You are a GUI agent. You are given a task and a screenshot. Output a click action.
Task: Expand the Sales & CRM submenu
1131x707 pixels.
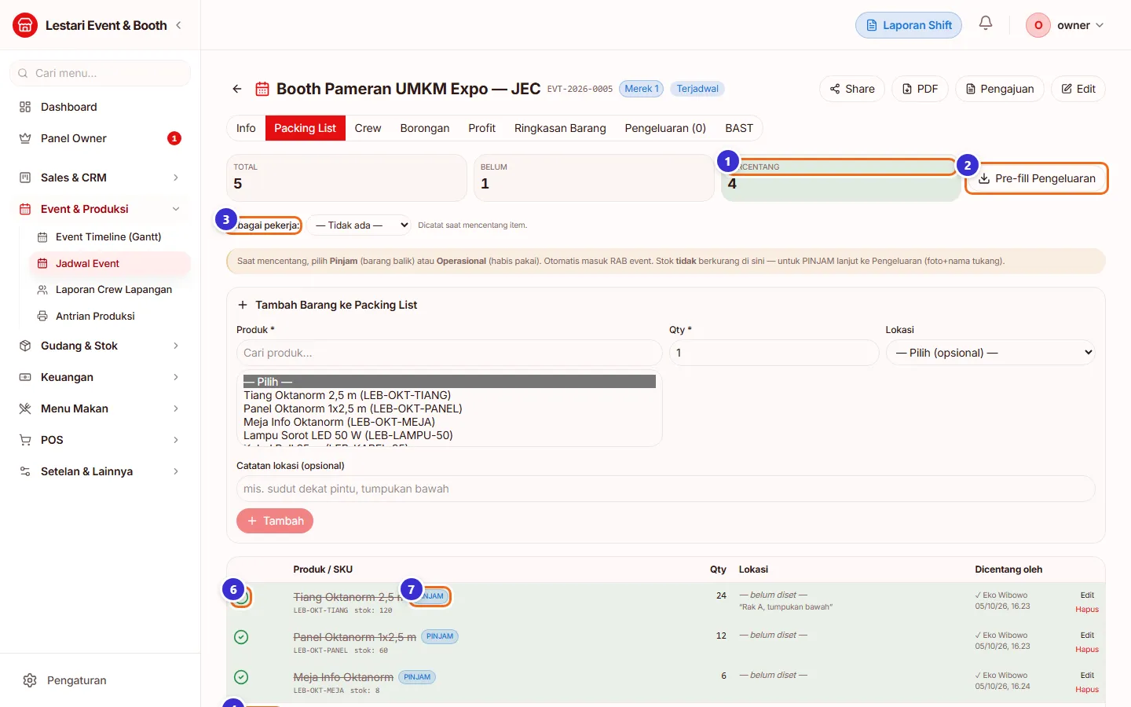(176, 178)
